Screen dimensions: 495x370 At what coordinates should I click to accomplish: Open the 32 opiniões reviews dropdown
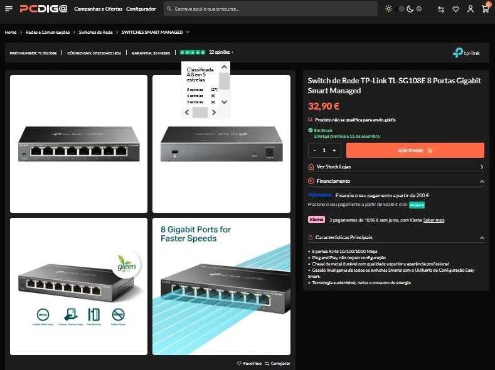tap(221, 52)
